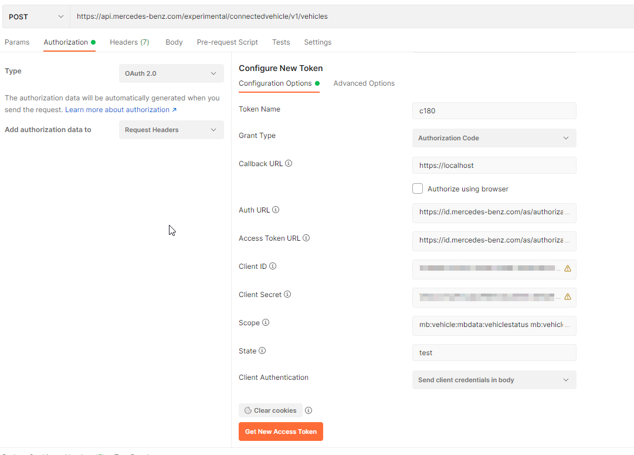Click the Client ID warning icon
Image resolution: width=634 pixels, height=455 pixels.
point(568,268)
